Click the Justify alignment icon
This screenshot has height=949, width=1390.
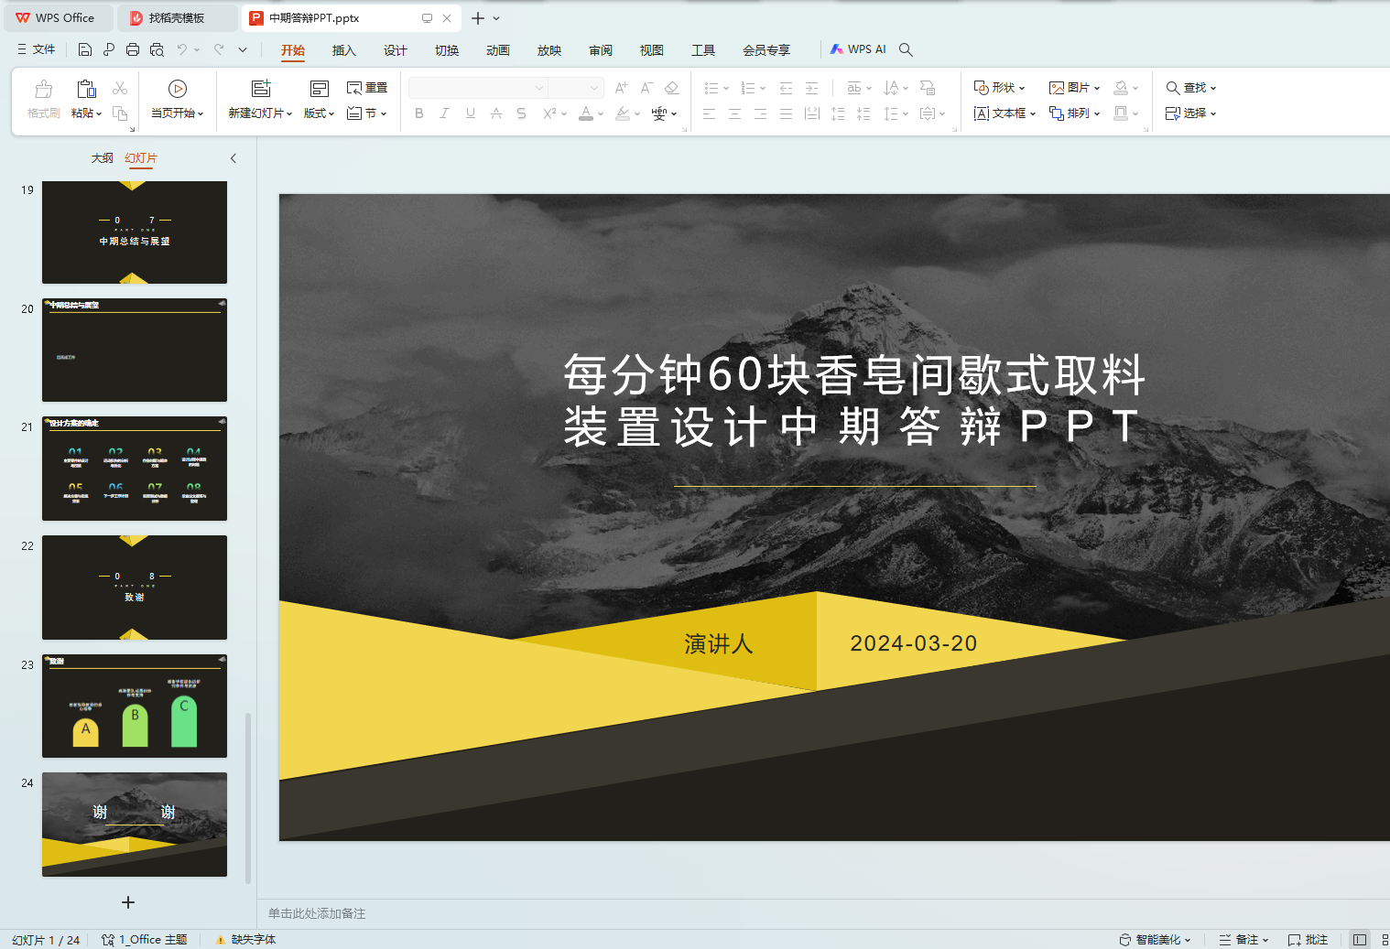[x=786, y=113]
